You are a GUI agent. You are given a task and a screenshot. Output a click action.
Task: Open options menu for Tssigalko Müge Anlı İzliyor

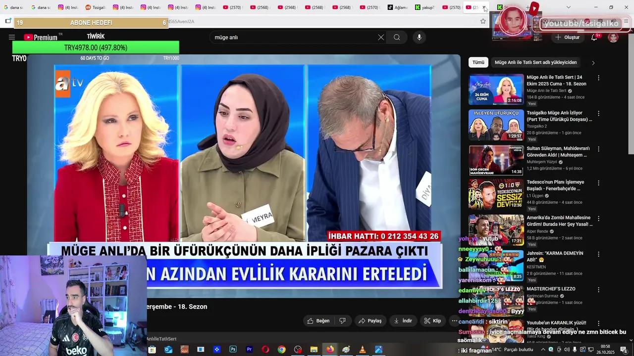pyautogui.click(x=598, y=113)
